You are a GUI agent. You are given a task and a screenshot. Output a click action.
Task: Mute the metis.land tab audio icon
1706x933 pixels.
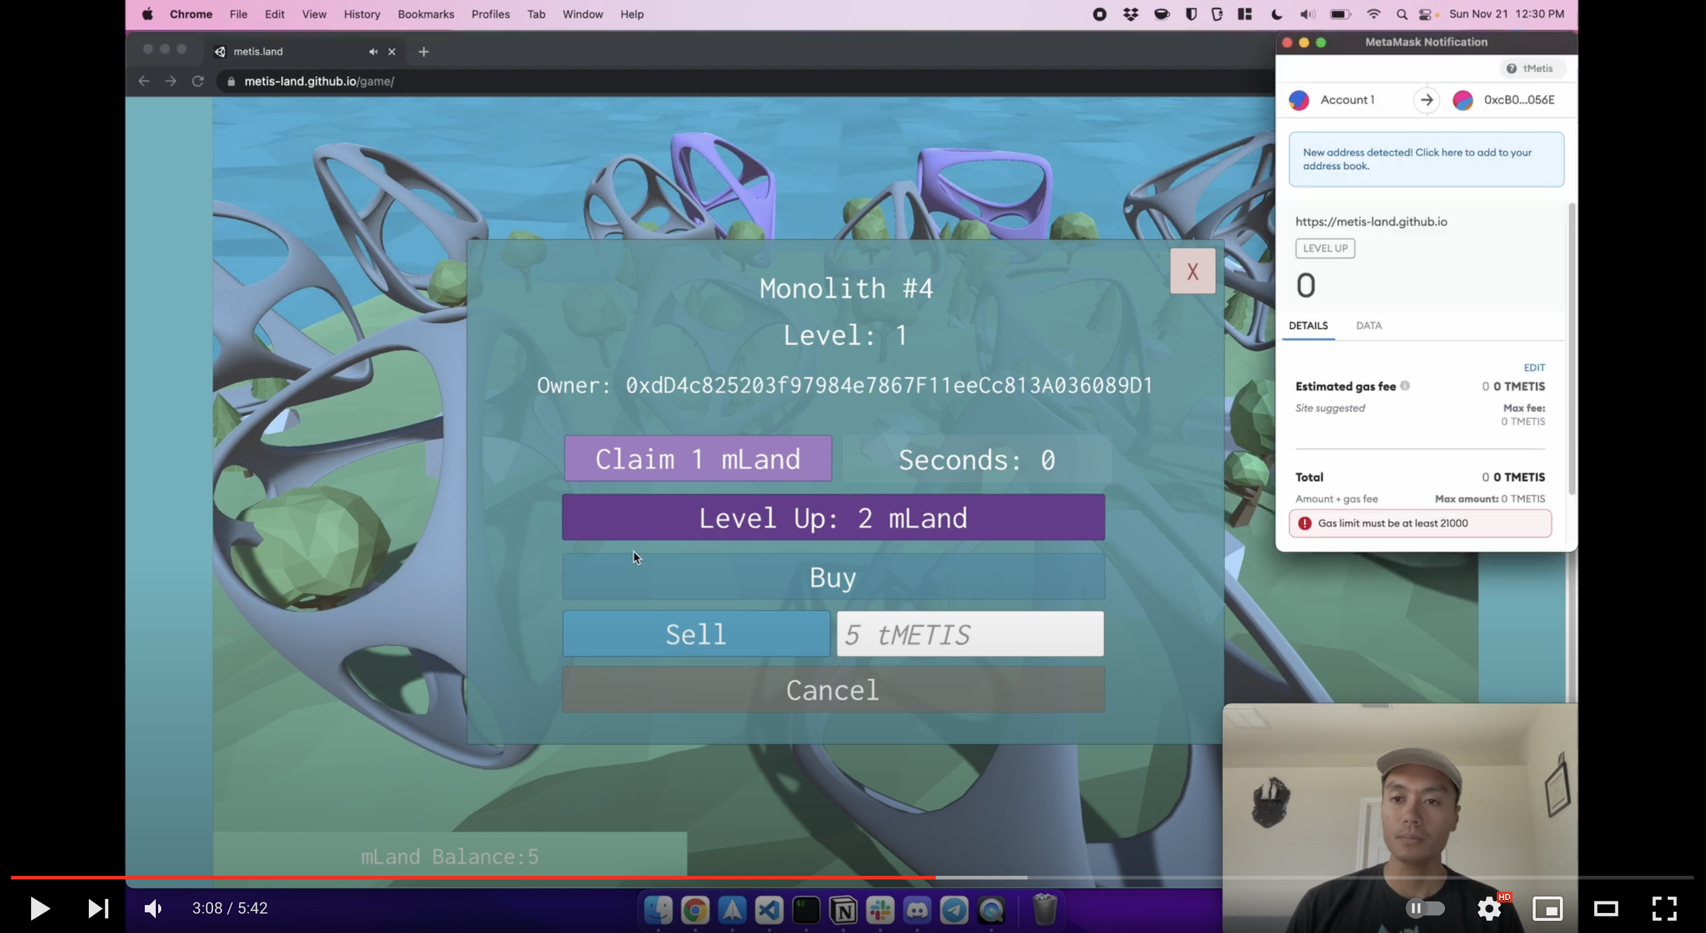click(373, 52)
